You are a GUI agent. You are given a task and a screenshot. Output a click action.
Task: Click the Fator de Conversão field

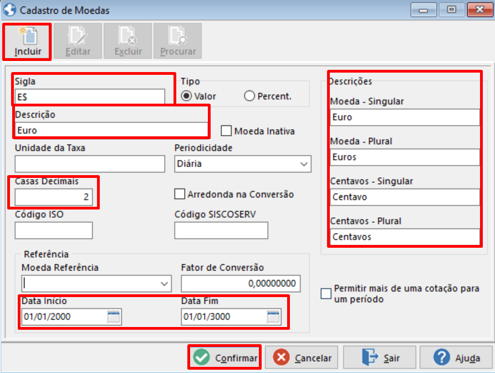(241, 283)
